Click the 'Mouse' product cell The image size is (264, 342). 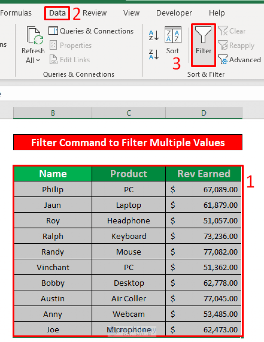pyautogui.click(x=129, y=252)
